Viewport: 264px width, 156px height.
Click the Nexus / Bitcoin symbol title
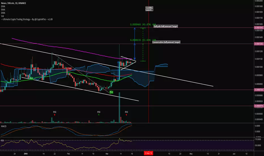click(14, 3)
